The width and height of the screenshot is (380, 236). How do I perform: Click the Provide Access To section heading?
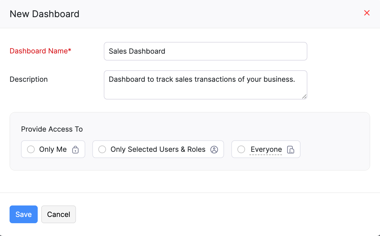[x=52, y=129]
